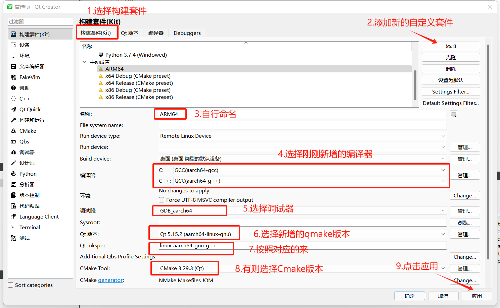
Task: Select the 设计师 designer pencil icon
Action: coord(13,163)
